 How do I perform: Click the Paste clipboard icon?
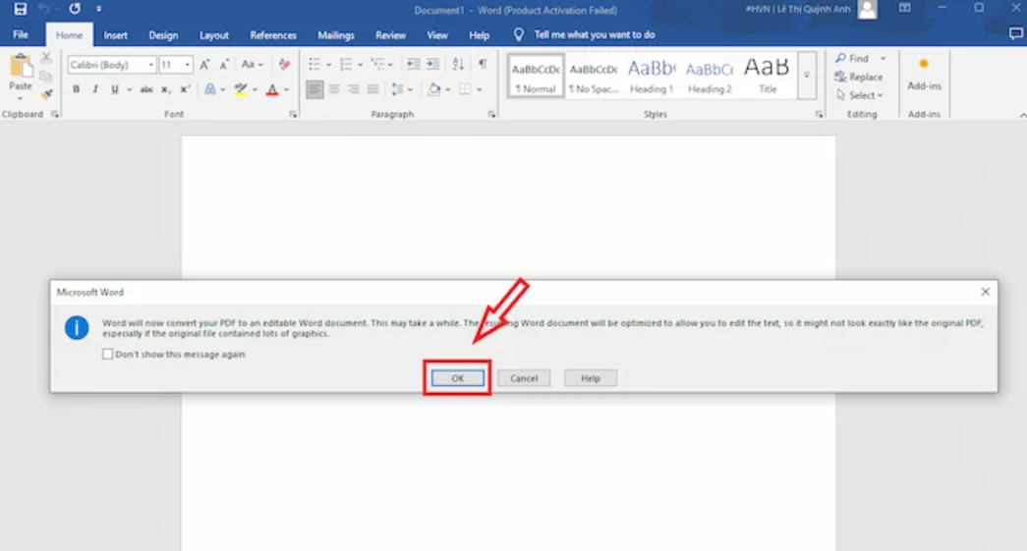(21, 66)
